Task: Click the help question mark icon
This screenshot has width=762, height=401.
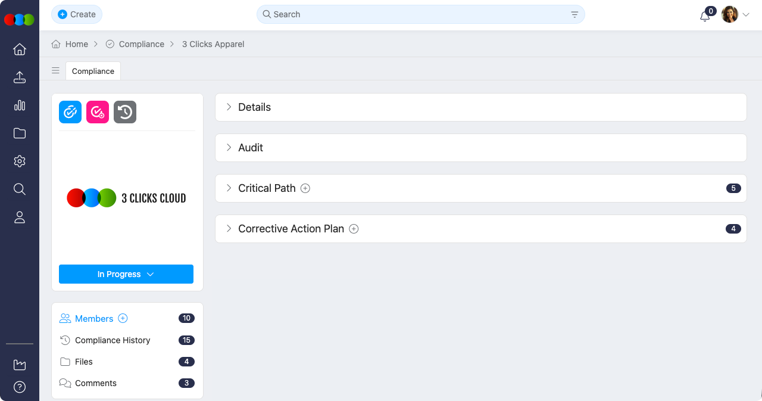Action: (20, 387)
